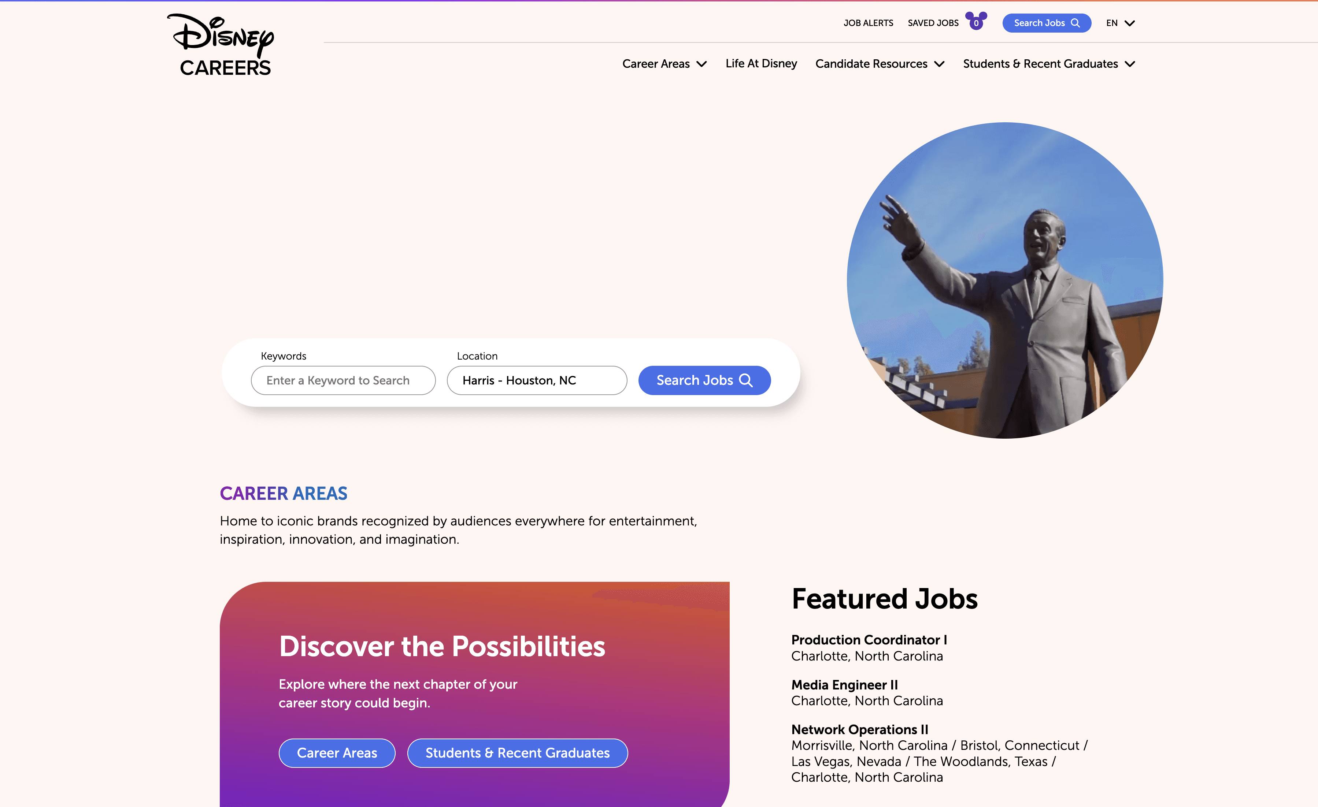Click Students & Recent Graduates pill button
The width and height of the screenshot is (1318, 807).
(517, 753)
